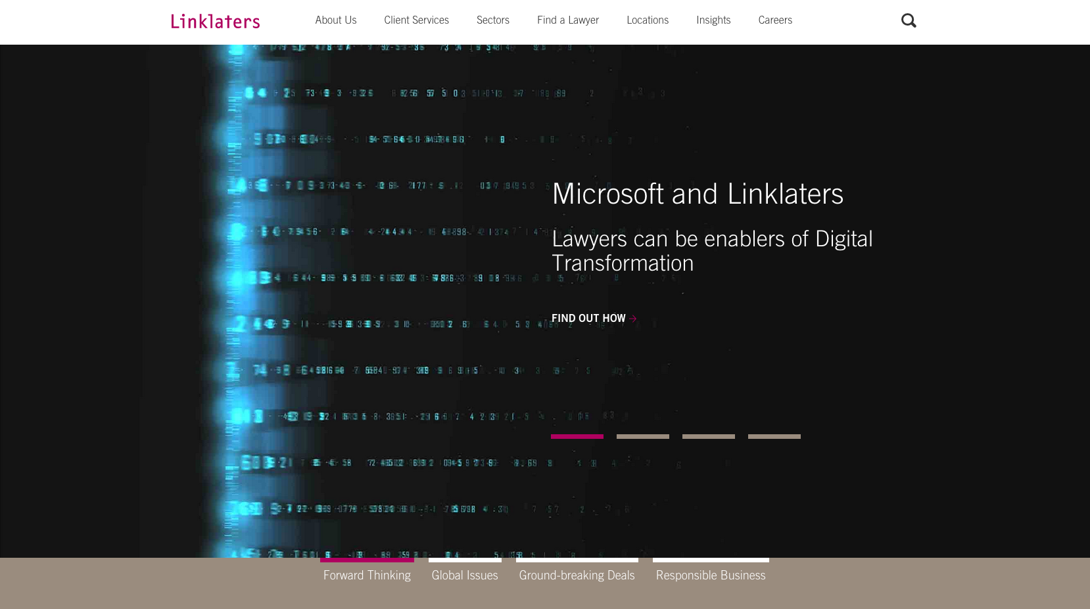This screenshot has height=609, width=1090.
Task: Expand the Insights navigation menu
Action: tap(713, 20)
